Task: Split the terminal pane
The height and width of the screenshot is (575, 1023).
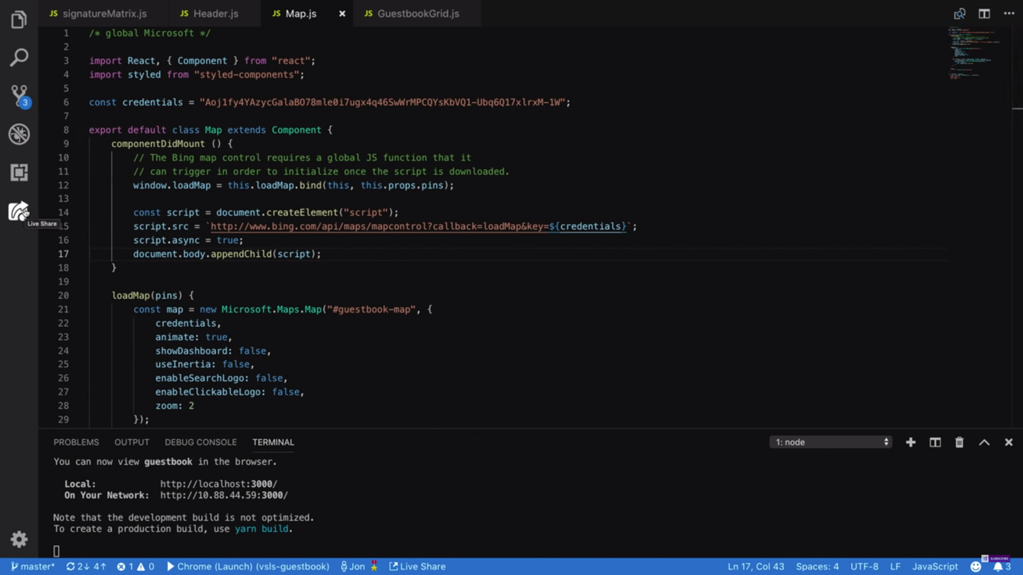Action: (935, 442)
